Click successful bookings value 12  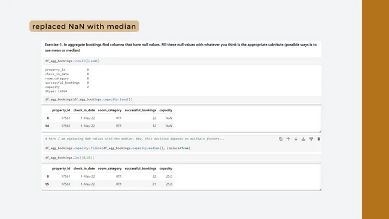[154, 126]
